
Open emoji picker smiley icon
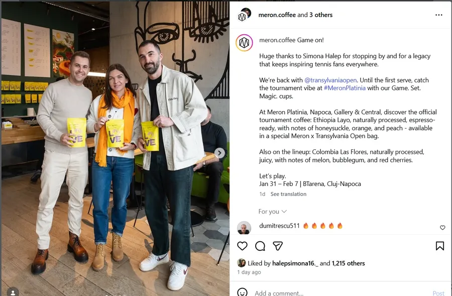[x=242, y=292]
